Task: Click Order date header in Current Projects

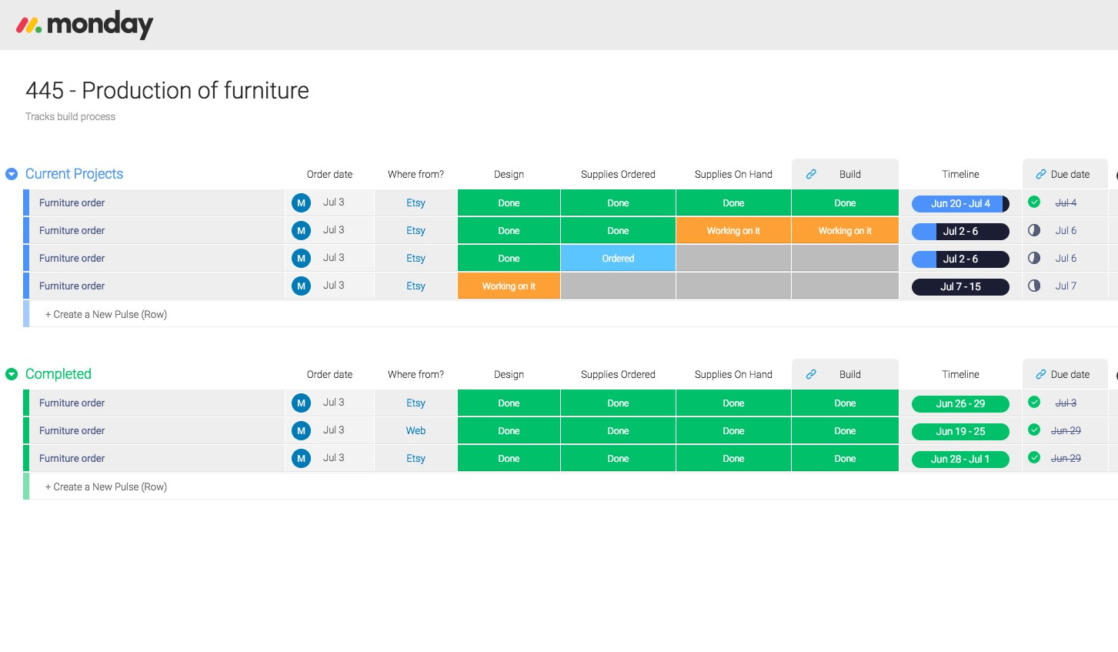Action: click(329, 175)
